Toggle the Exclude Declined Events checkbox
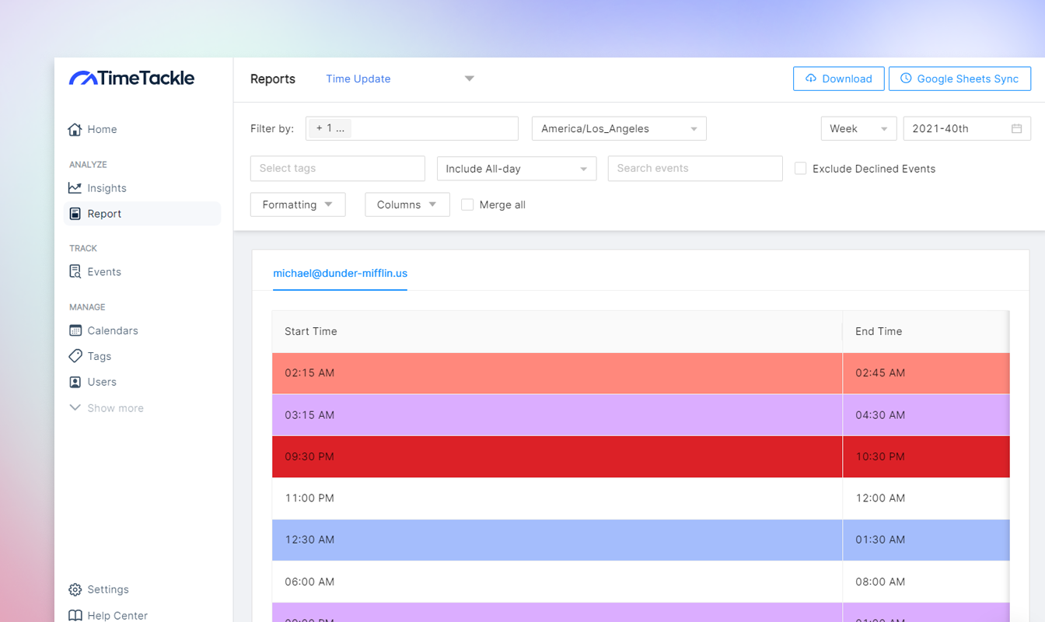1045x622 pixels. pyautogui.click(x=800, y=168)
